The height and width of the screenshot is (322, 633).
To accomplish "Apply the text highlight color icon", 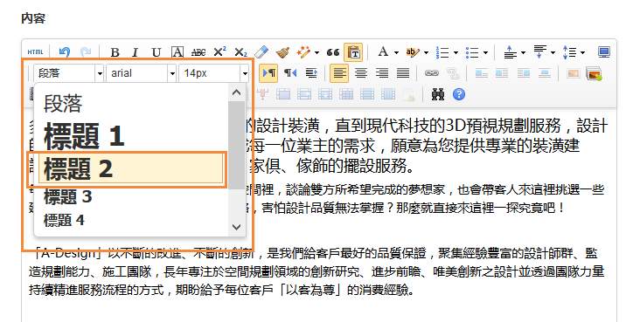I will [413, 52].
